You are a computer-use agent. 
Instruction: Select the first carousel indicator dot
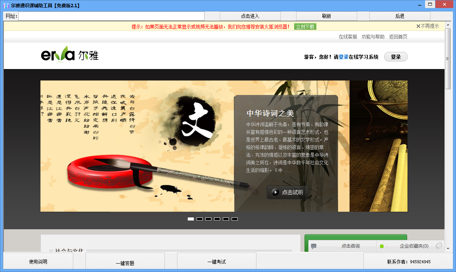tap(190, 219)
